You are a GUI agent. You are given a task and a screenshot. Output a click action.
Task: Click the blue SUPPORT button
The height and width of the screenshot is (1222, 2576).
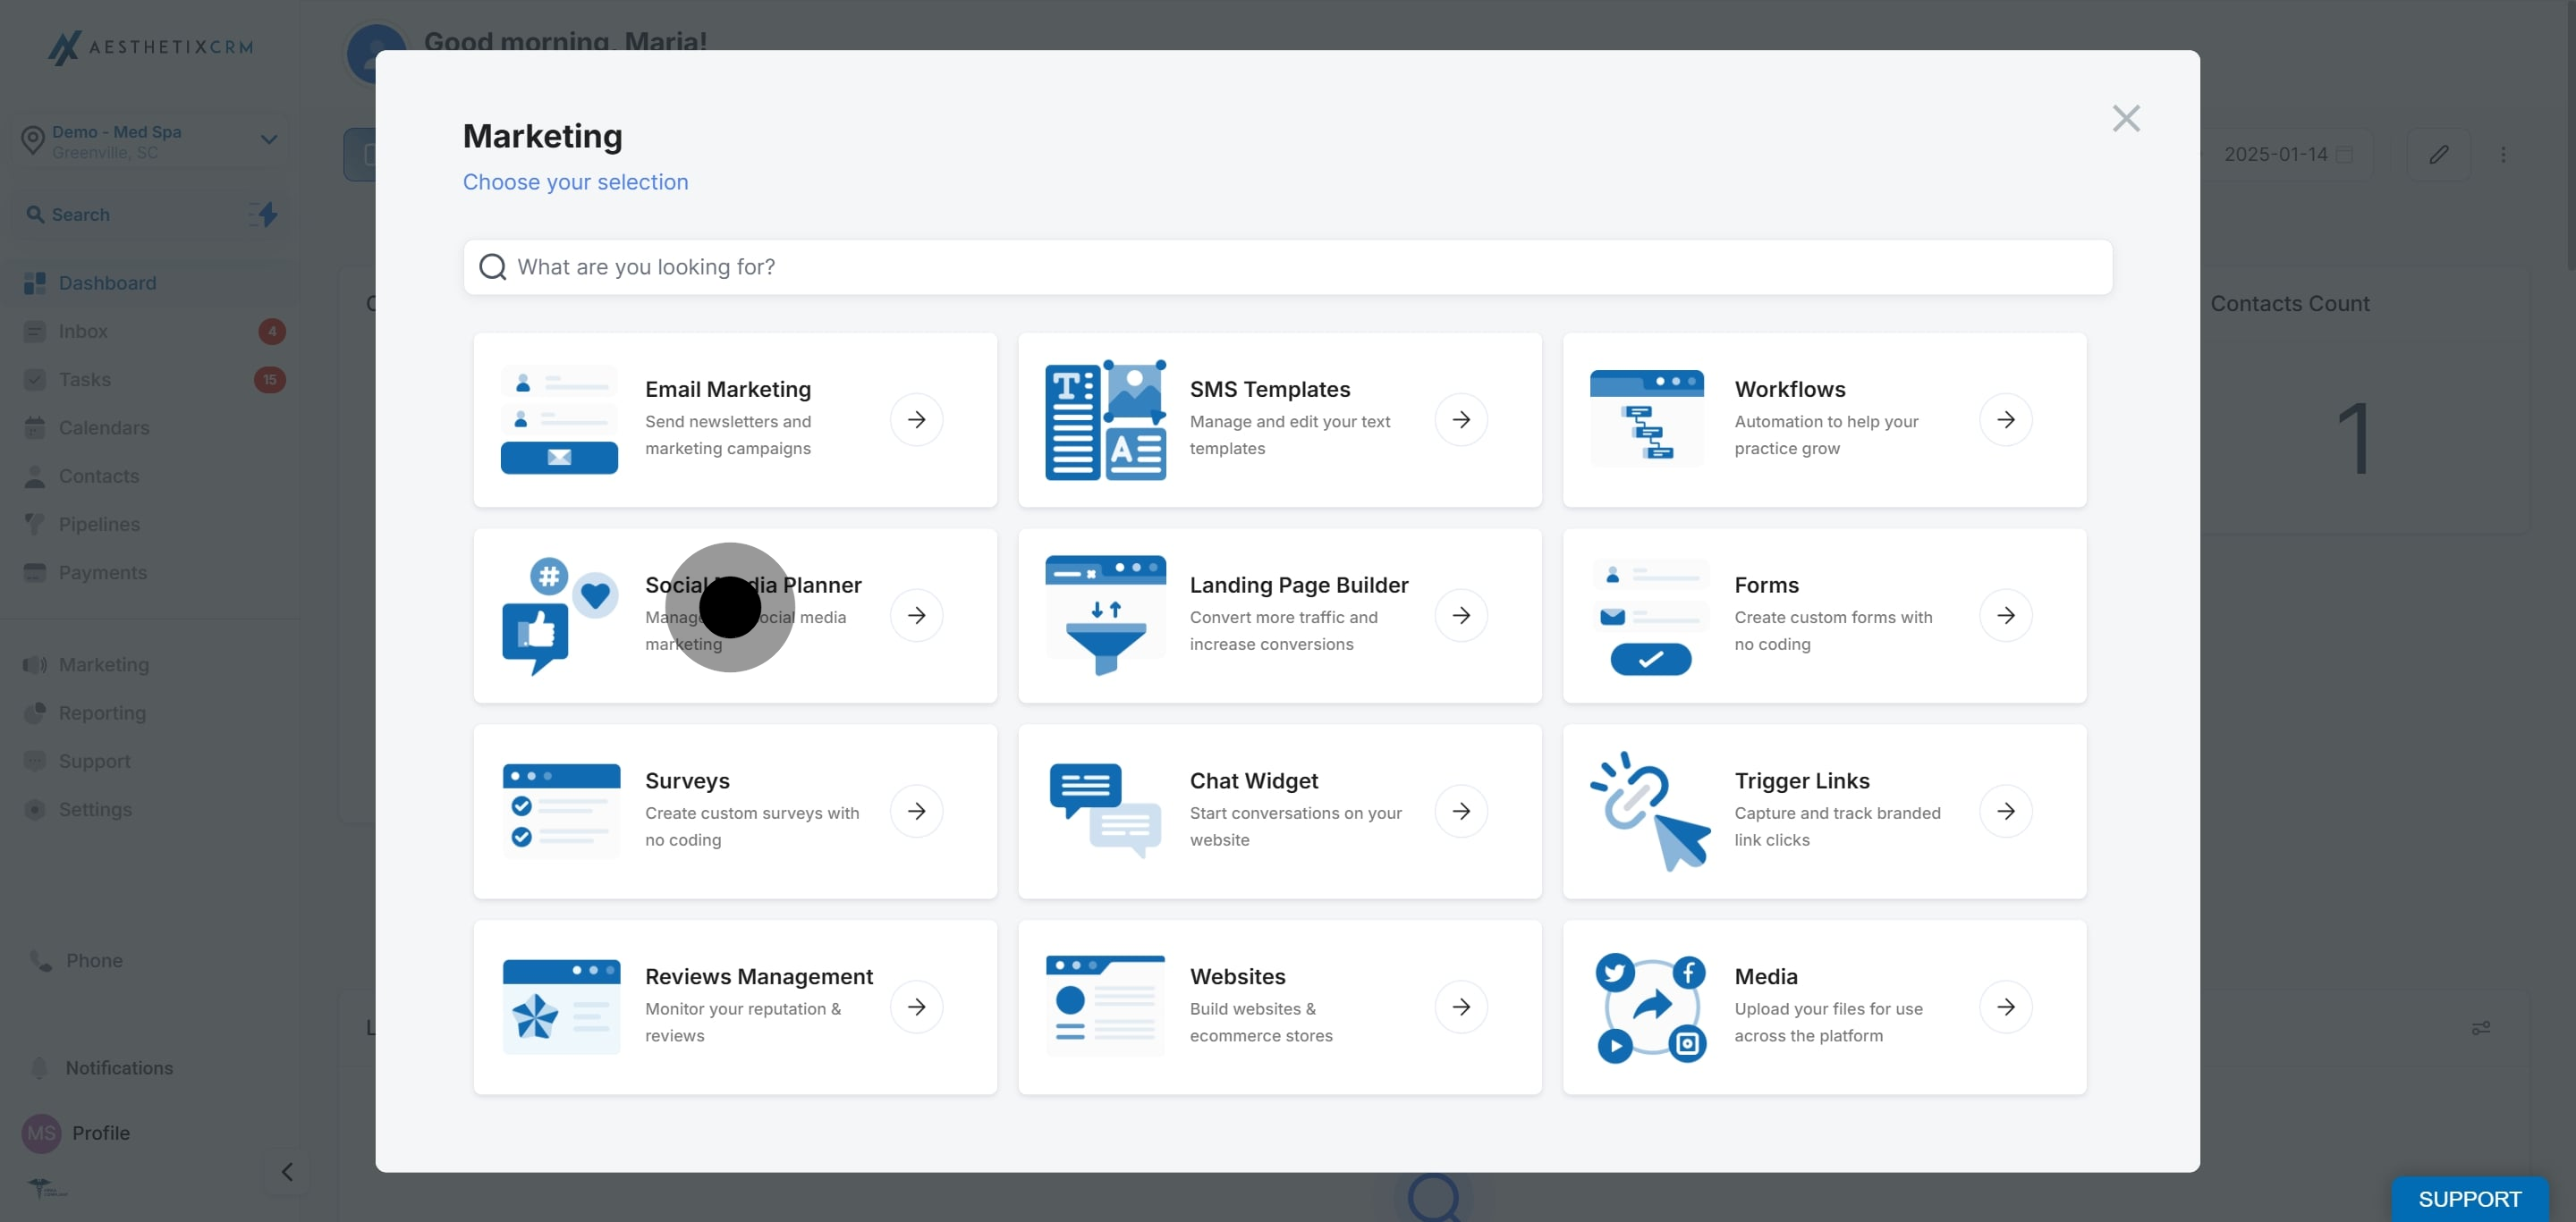2468,1198
